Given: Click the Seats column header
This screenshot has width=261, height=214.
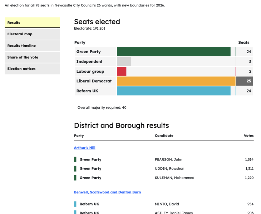Looking at the screenshot, I should (244, 42).
